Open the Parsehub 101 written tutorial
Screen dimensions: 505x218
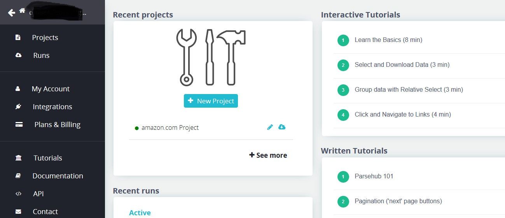pos(374,176)
